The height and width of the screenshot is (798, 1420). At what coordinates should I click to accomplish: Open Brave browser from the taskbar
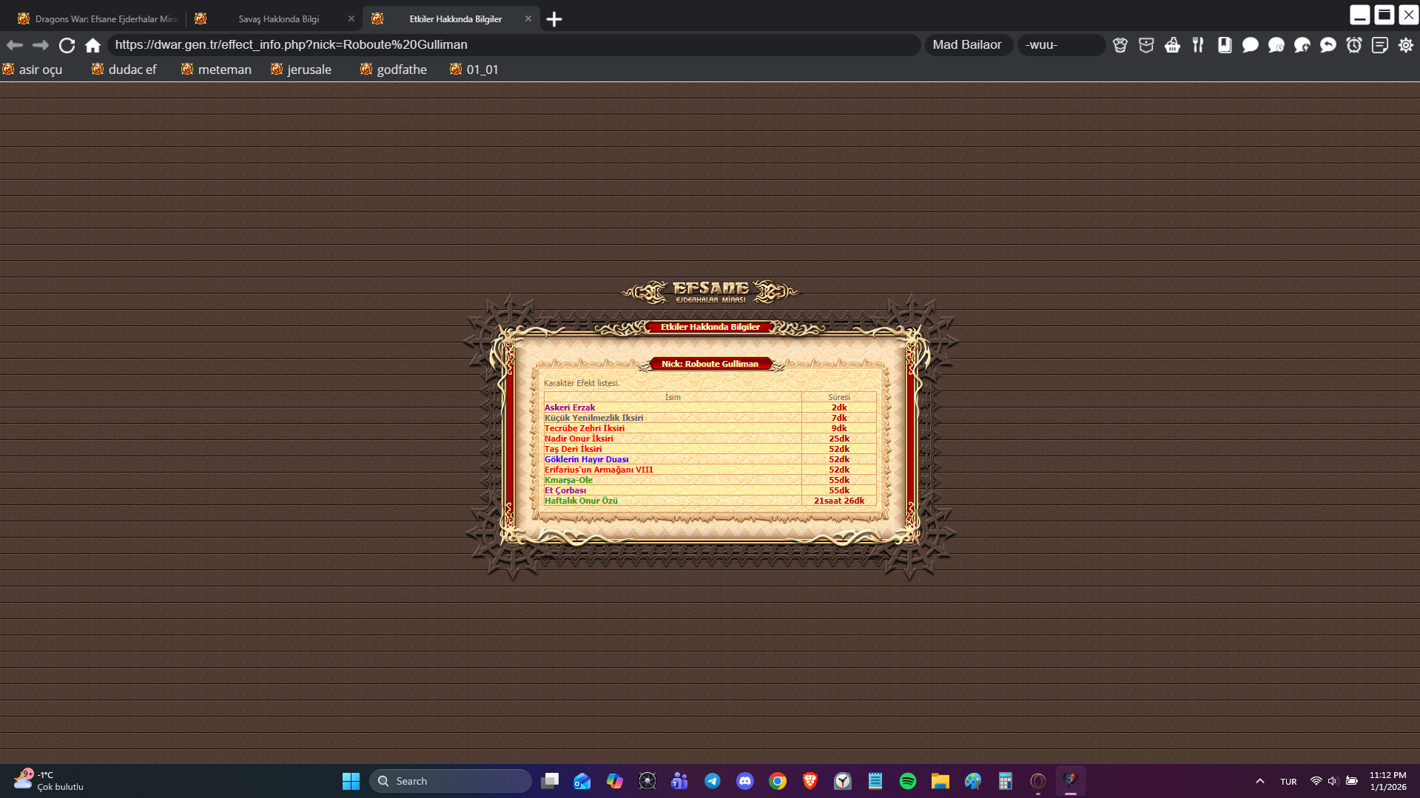[810, 781]
